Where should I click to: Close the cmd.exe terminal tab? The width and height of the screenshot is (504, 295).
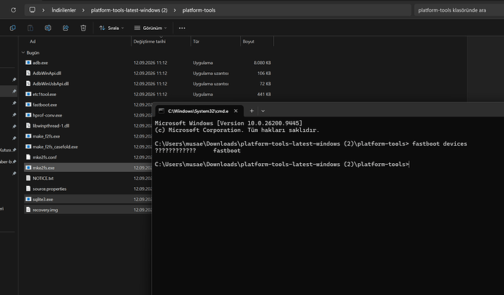pyautogui.click(x=236, y=111)
